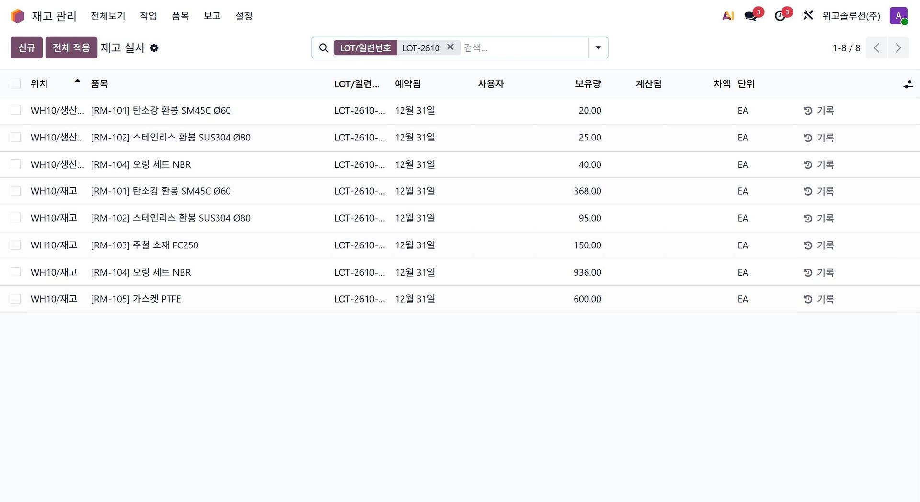Image resolution: width=920 pixels, height=502 pixels.
Task: Open the developer tools icon
Action: point(808,16)
